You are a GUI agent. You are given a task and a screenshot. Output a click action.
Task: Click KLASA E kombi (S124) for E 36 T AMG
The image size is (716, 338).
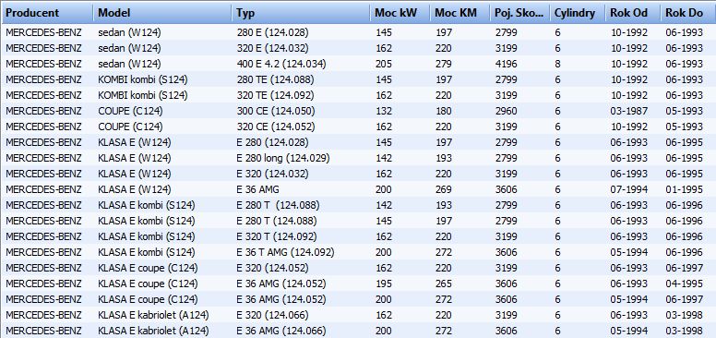(147, 252)
